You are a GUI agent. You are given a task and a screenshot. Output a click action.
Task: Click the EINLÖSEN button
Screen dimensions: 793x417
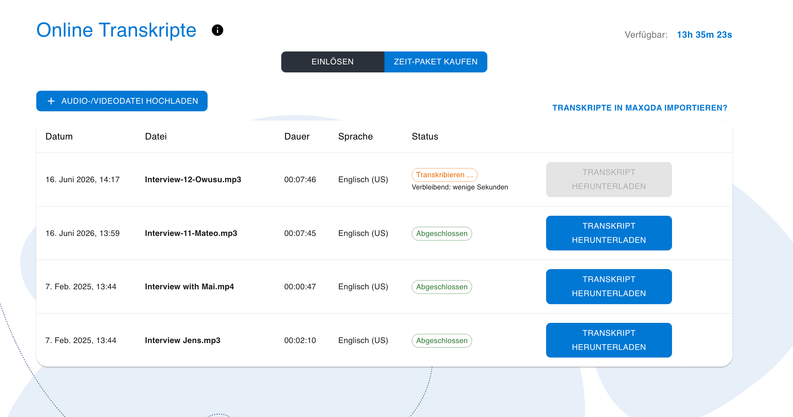333,62
